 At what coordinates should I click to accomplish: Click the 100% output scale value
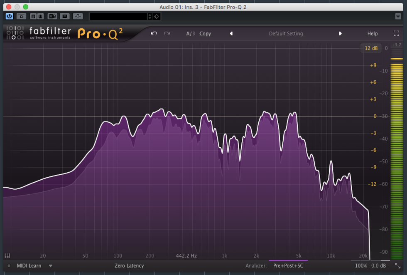click(x=361, y=266)
